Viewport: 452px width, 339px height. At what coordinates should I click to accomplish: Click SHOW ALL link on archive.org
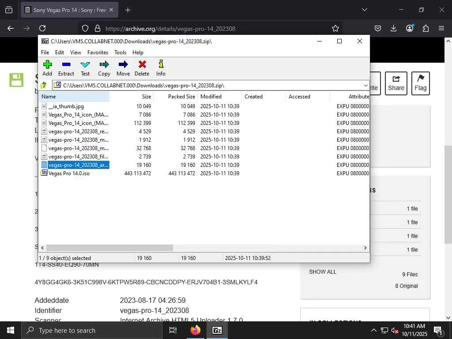(x=323, y=272)
